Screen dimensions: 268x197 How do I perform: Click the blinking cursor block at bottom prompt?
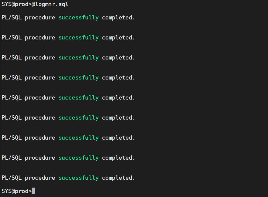tap(33, 191)
